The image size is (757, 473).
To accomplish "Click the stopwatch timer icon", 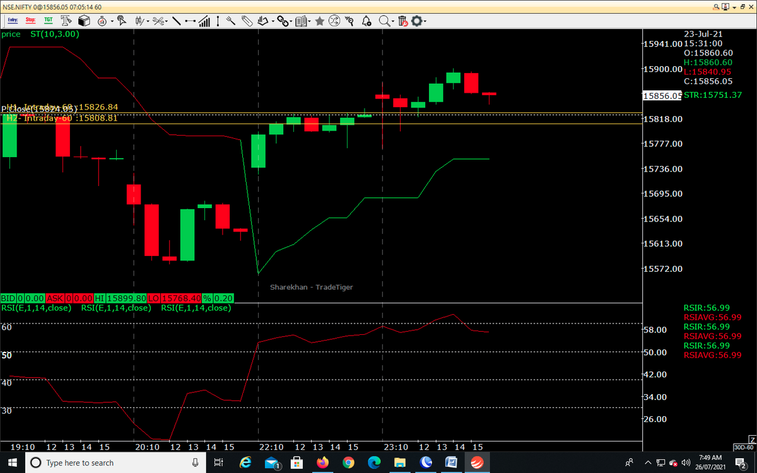I will point(102,21).
